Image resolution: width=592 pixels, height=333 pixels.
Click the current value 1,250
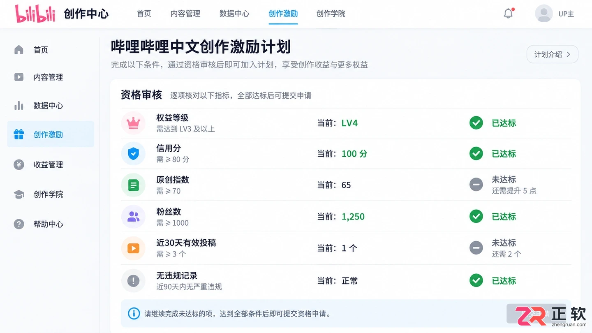coord(353,217)
